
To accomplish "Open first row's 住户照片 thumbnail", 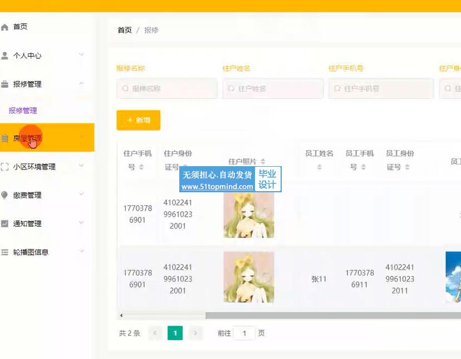I will click(249, 215).
